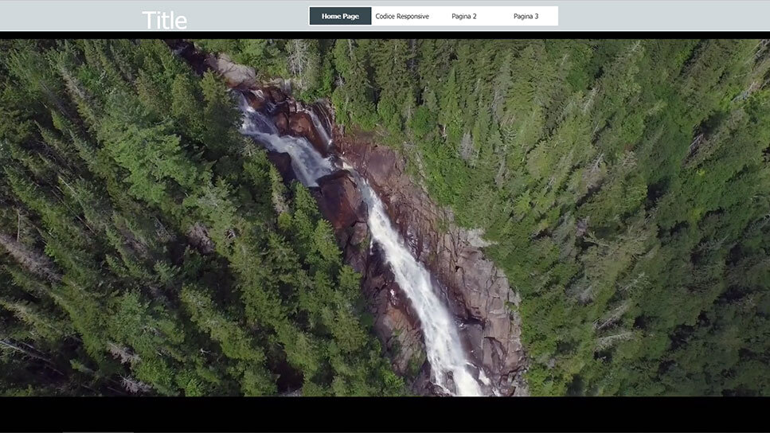Click the header gap between Title and Home Page

[x=248, y=16]
